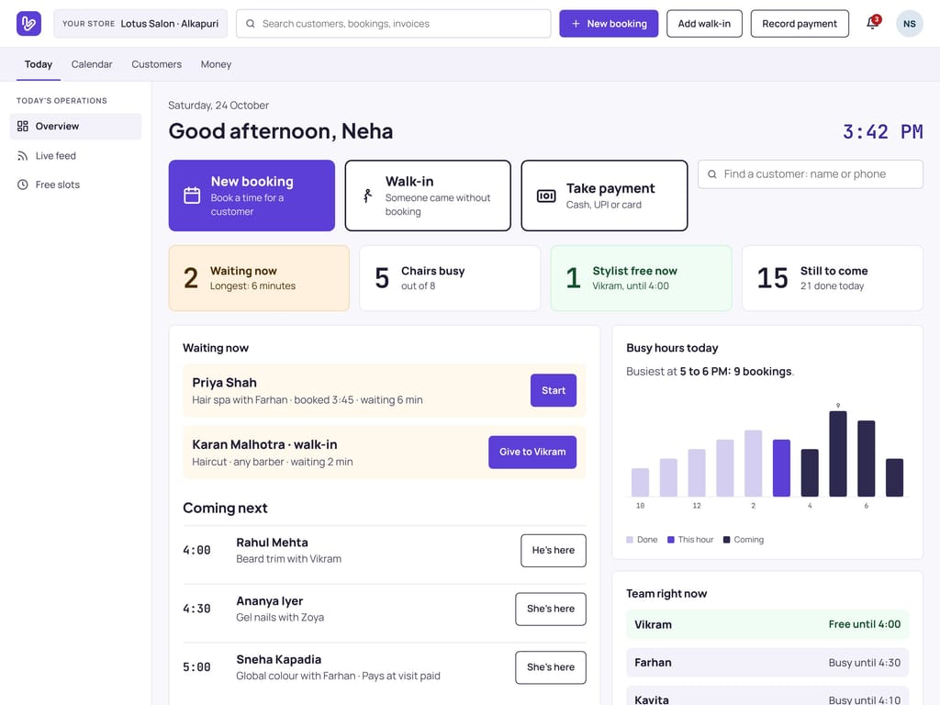
Task: Open the Calendar tab
Action: click(92, 64)
